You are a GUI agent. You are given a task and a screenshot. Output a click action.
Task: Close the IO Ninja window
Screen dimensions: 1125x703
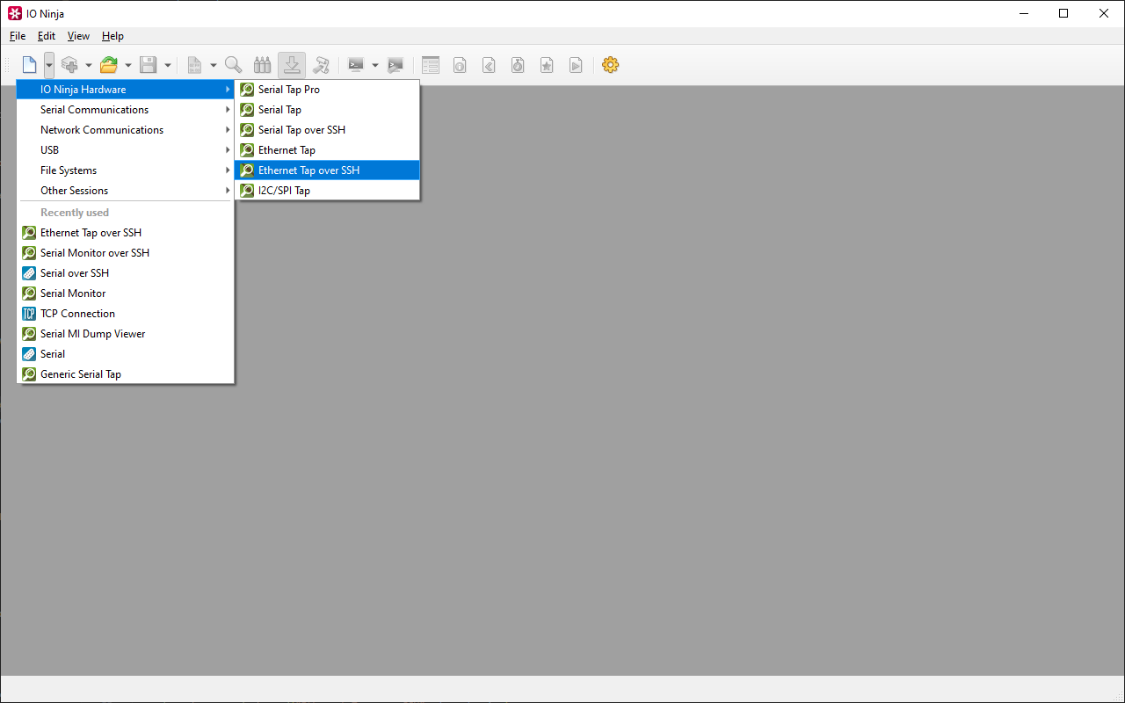1104,13
